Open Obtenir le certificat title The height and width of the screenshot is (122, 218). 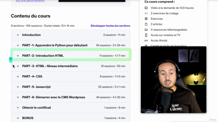[x=36, y=107]
